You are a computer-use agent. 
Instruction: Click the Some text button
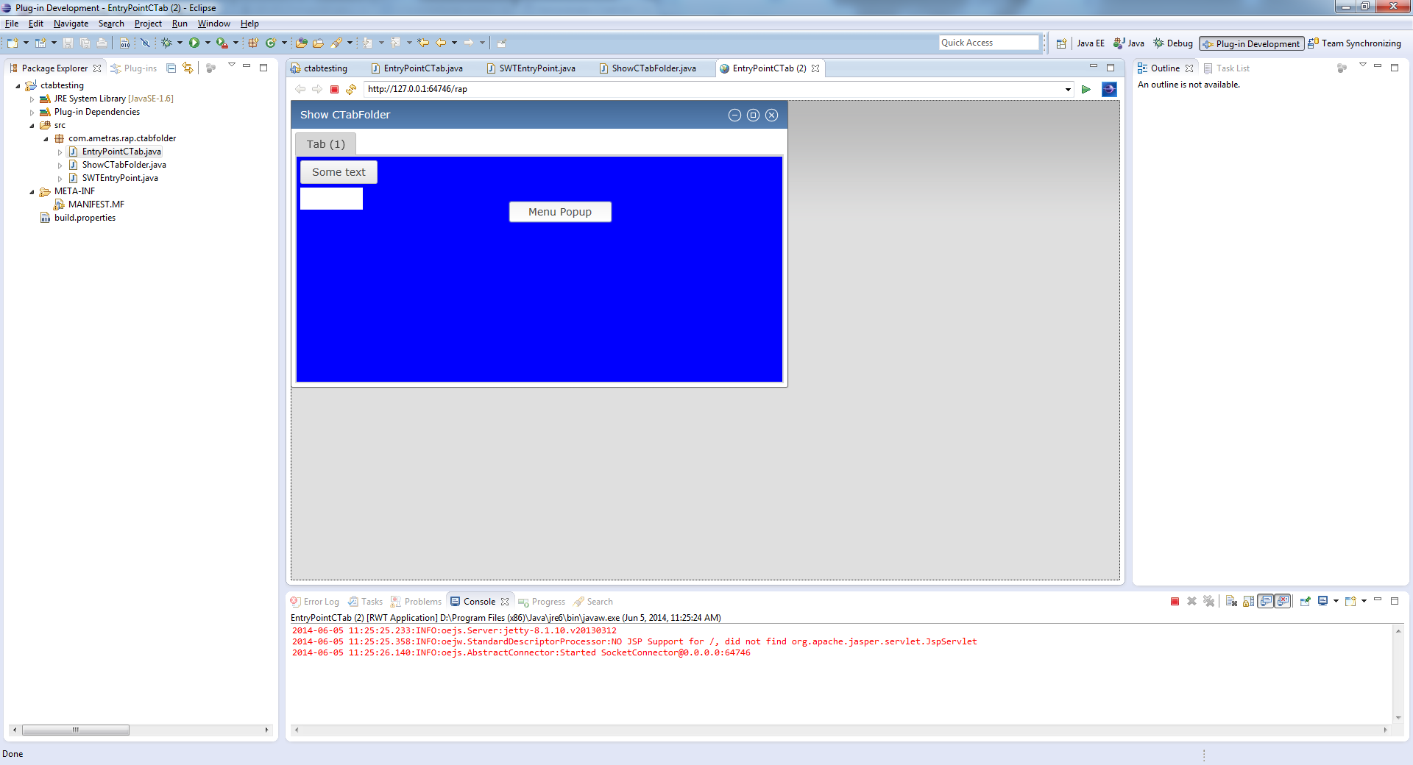tap(339, 172)
